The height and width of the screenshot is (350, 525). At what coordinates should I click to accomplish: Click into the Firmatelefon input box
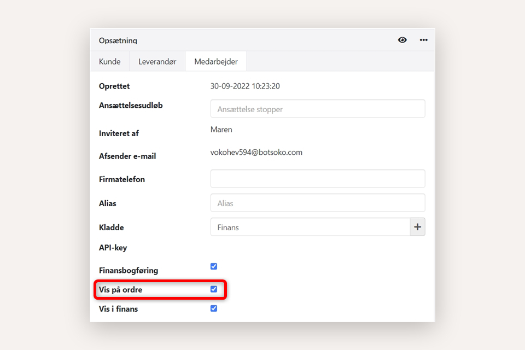tap(317, 179)
